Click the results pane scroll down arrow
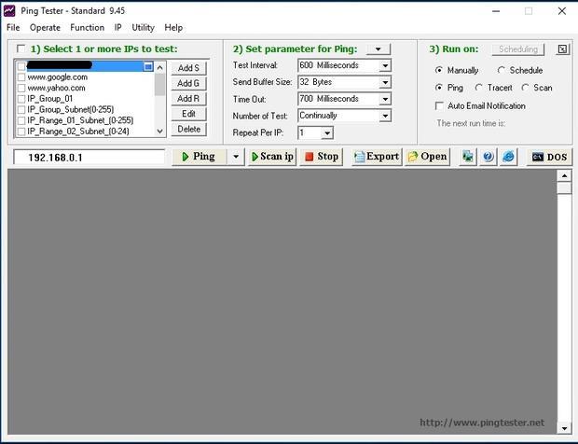Image resolution: width=578 pixels, height=444 pixels. [x=564, y=428]
